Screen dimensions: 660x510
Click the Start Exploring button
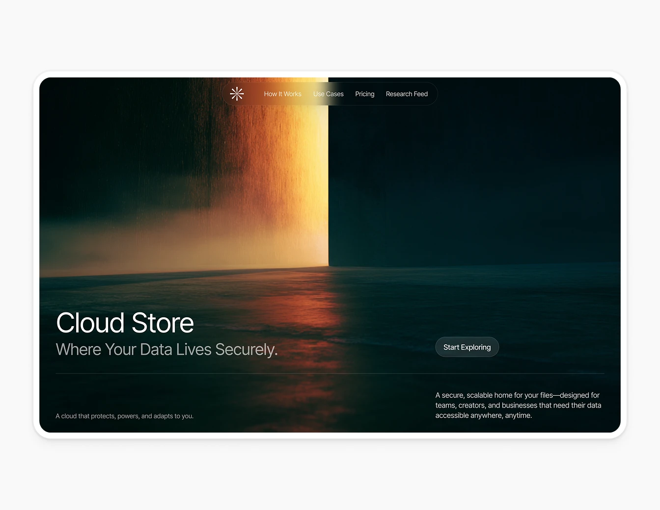467,347
